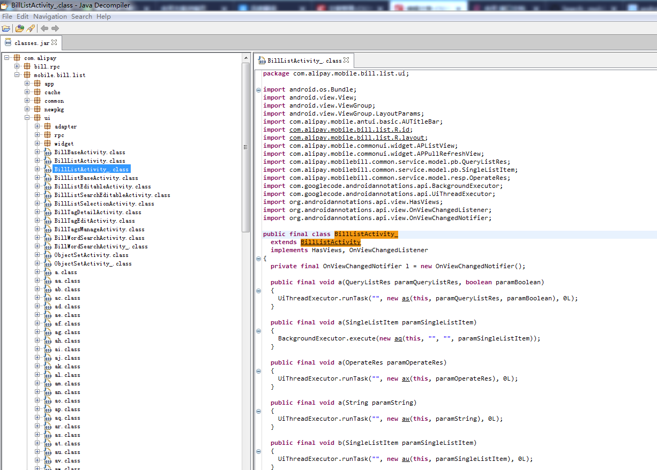Viewport: 657px width, 470px height.
Task: Expand the bill.rpc package node
Action: coord(17,66)
